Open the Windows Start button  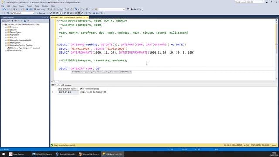pyautogui.click(x=3, y=154)
